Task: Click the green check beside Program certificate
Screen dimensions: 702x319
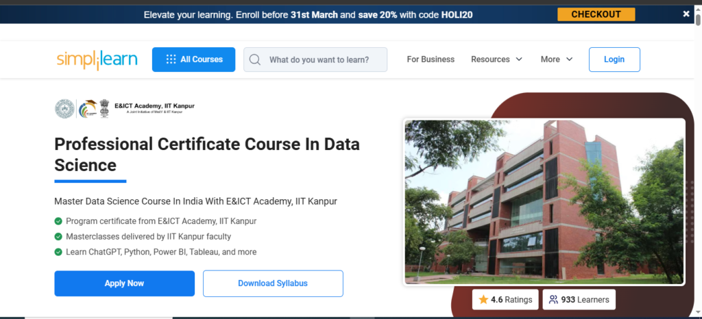Action: [x=58, y=220]
